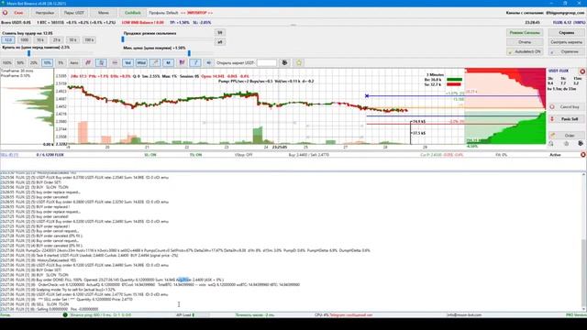Toggle the highlighted toolbar icon left of the dash icon

pos(101,63)
